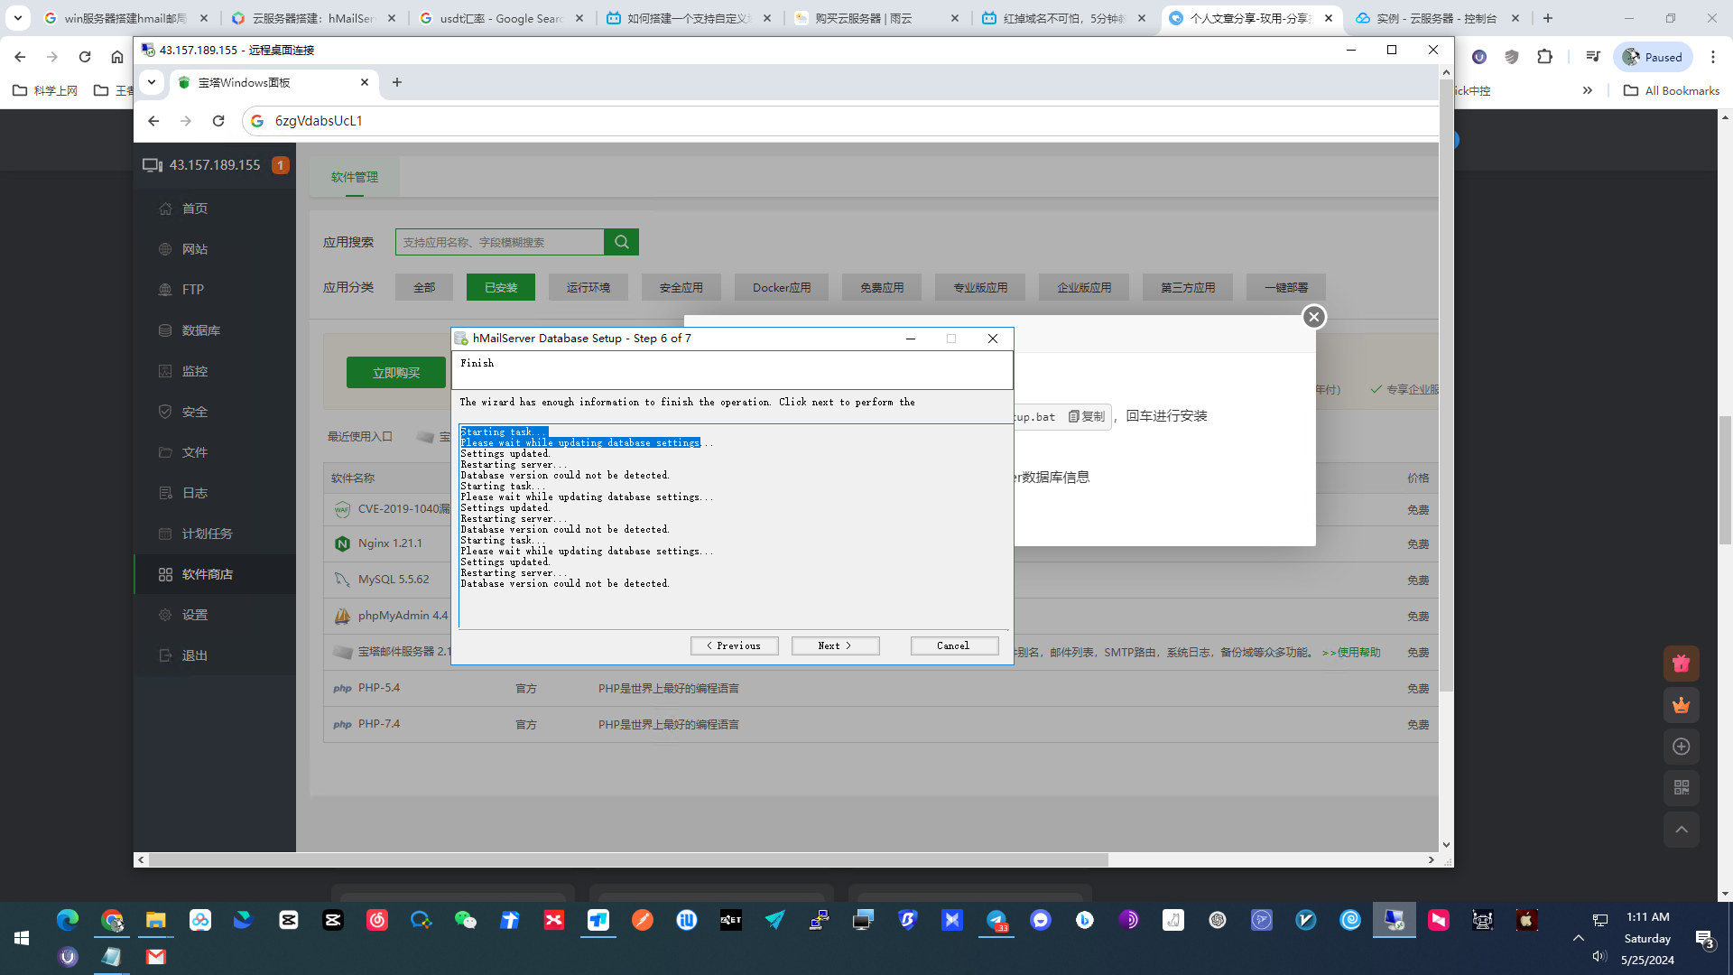Select the 一键部署 category filter
This screenshot has height=975, width=1733.
pos(1286,287)
